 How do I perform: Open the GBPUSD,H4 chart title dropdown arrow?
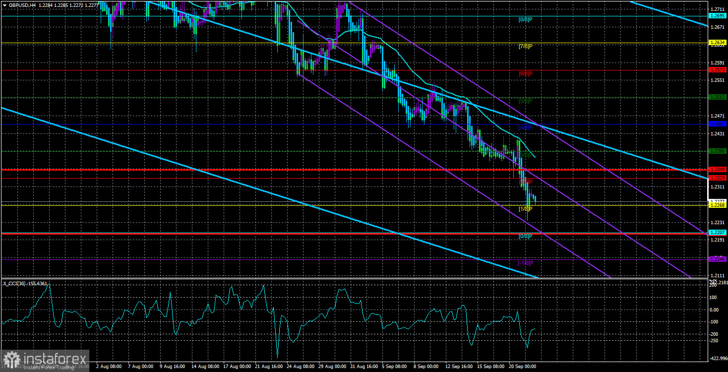pyautogui.click(x=4, y=4)
